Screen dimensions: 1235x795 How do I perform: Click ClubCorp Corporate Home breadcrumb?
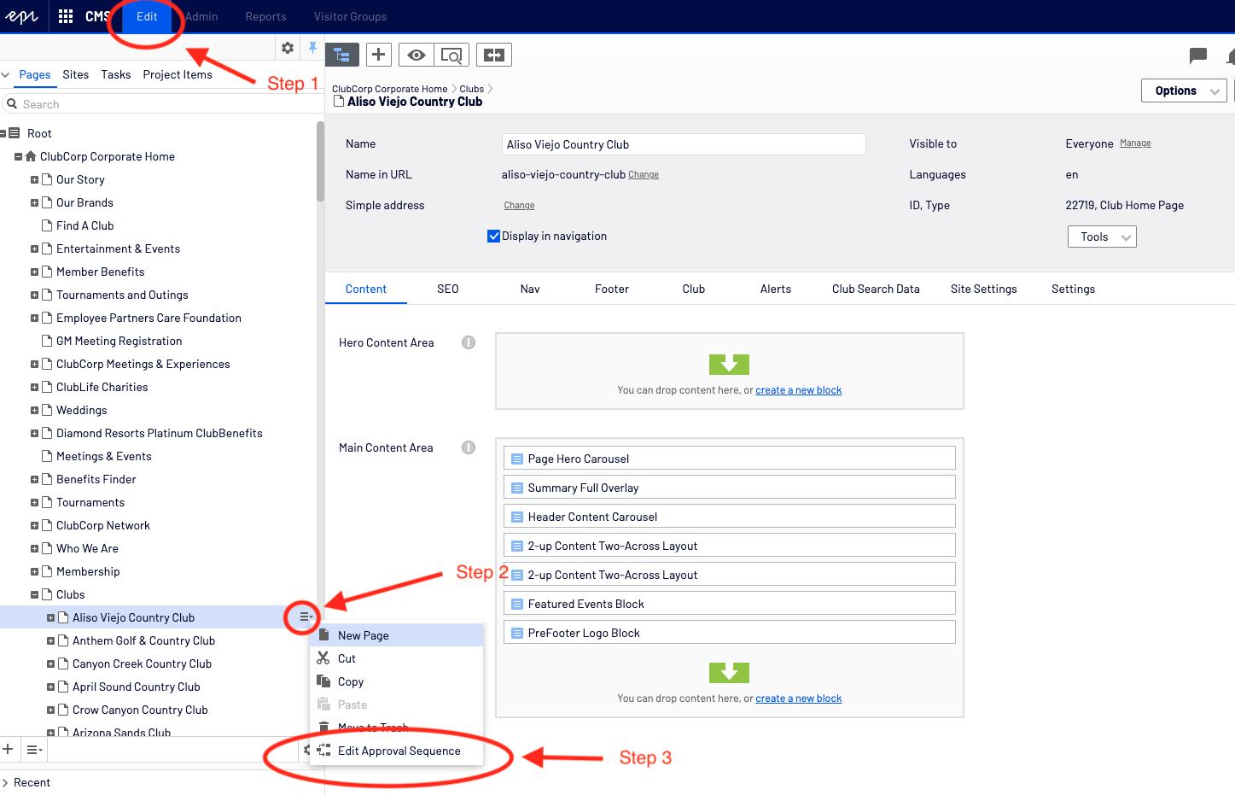[x=389, y=89]
